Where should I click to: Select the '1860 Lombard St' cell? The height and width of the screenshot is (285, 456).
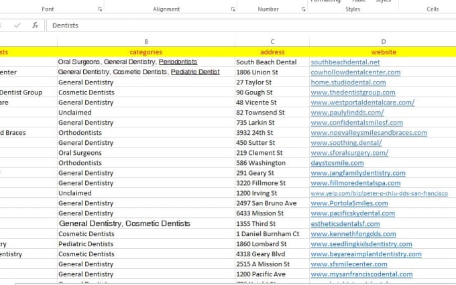click(x=272, y=244)
